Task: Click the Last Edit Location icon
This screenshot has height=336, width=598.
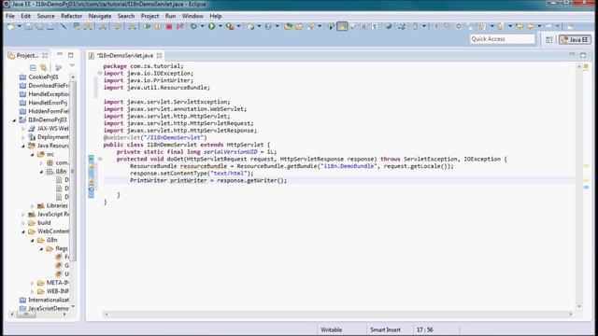Action: point(520,26)
